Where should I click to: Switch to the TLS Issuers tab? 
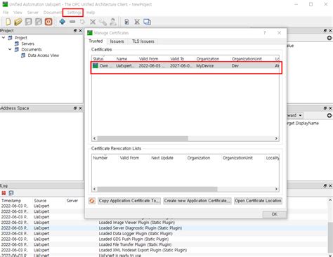pos(143,41)
